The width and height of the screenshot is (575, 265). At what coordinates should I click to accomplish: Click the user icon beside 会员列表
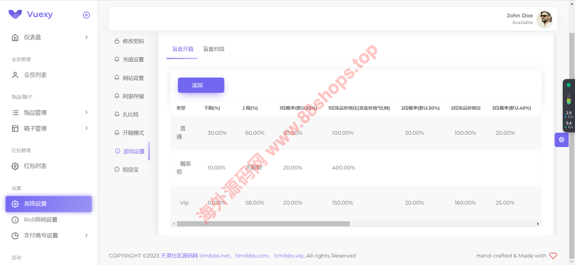click(15, 75)
